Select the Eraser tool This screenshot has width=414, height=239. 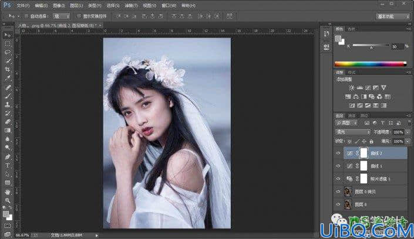point(8,122)
